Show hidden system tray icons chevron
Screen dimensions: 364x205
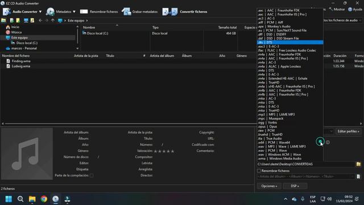pyautogui.click(x=286, y=199)
